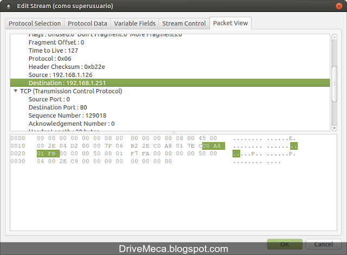347x255 pixels.
Task: Click the window menu dot in title bar
Action: [x=9, y=6]
